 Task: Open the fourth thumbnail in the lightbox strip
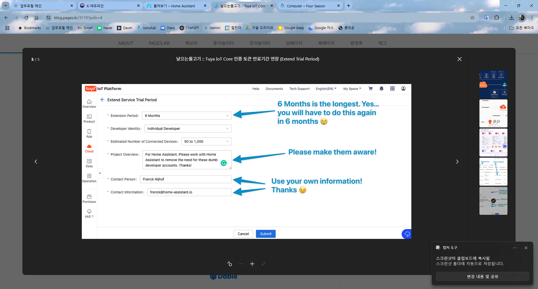point(493,172)
